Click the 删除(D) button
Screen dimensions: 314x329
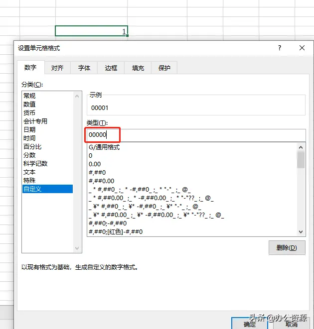coord(287,248)
